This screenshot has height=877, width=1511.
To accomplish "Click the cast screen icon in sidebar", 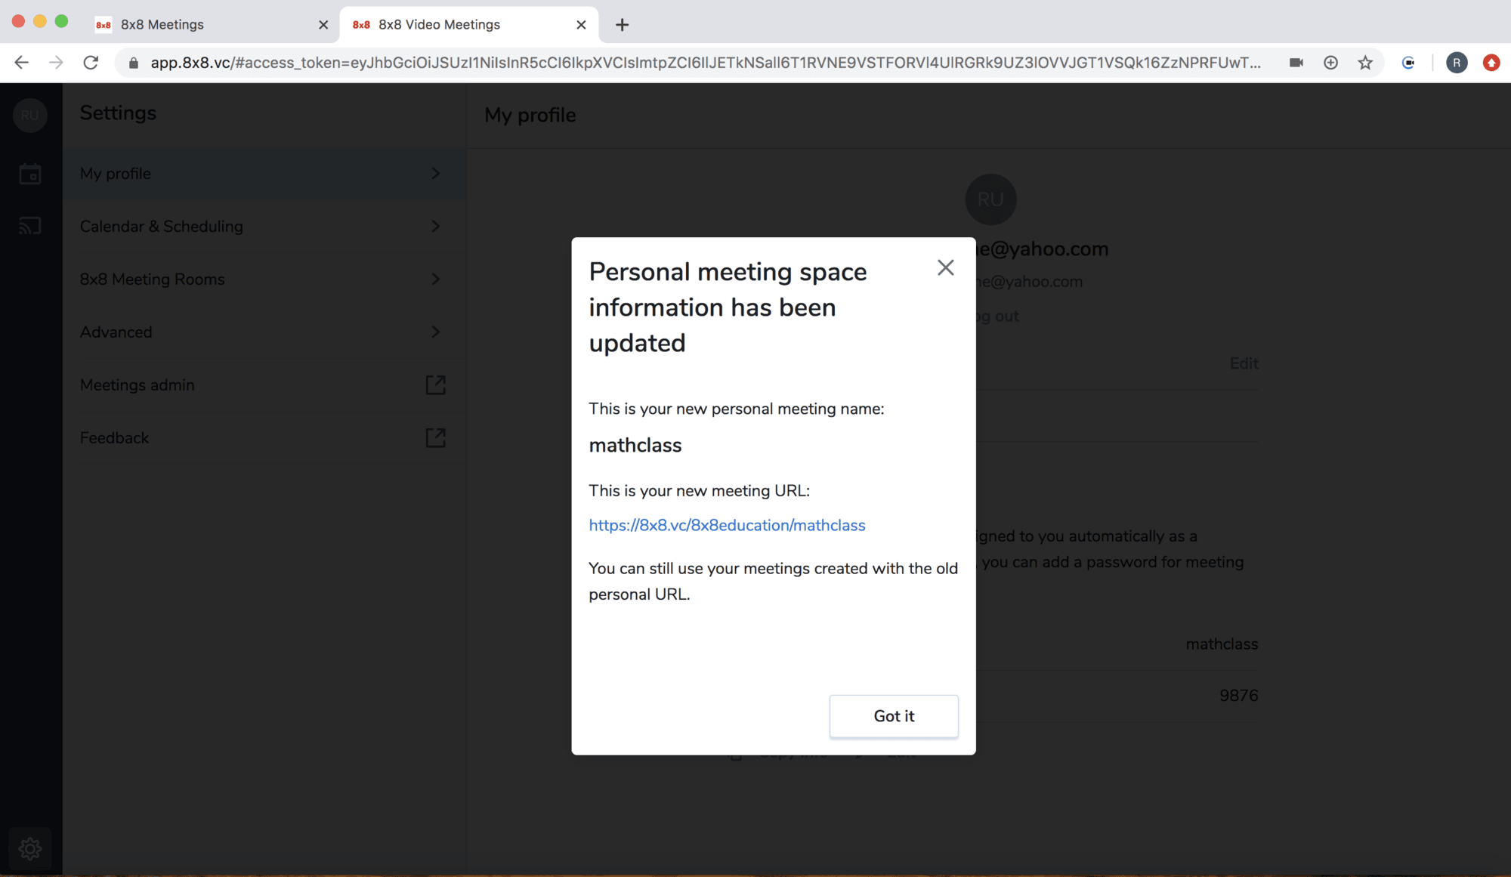I will (x=30, y=226).
